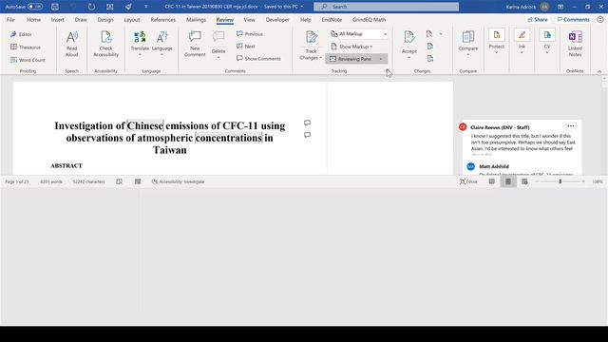This screenshot has width=608, height=342.
Task: Open the CV Resume Assistant
Action: click(x=547, y=42)
